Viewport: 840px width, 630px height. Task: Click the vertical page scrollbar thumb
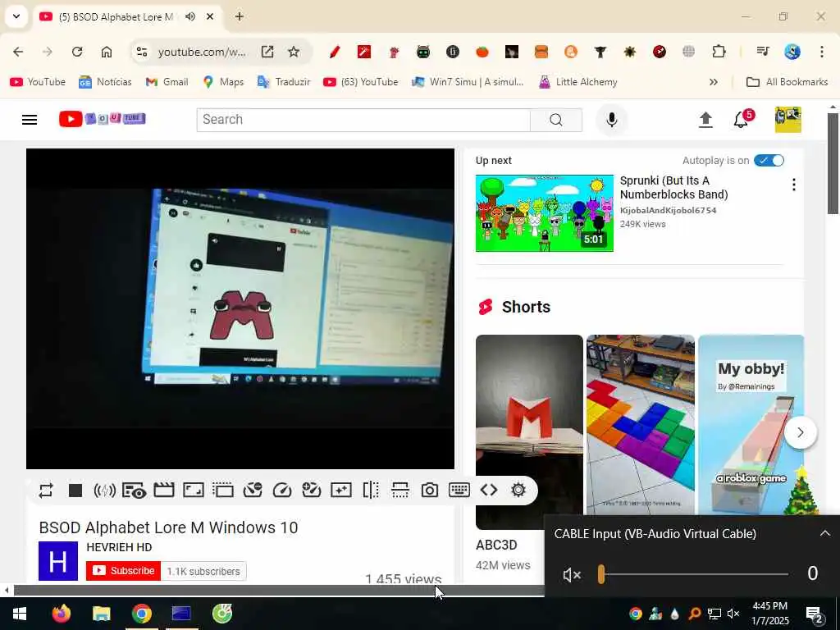(832, 163)
